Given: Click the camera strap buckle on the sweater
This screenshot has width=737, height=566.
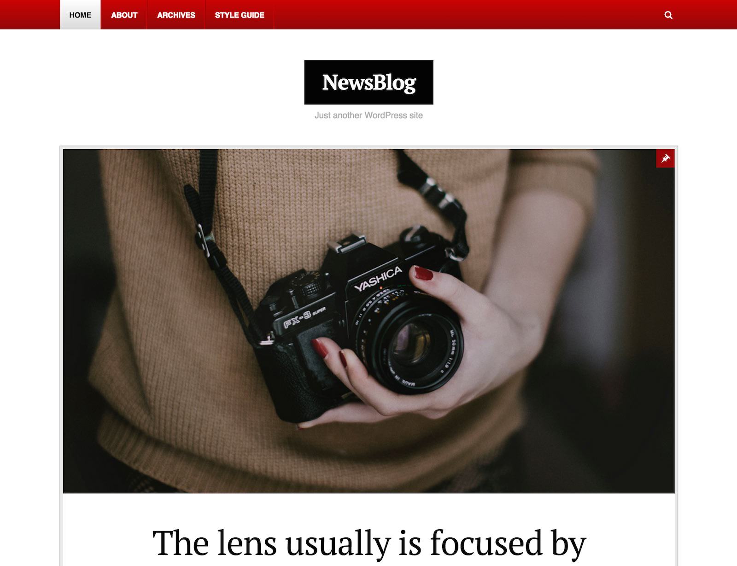Looking at the screenshot, I should click(x=203, y=240).
